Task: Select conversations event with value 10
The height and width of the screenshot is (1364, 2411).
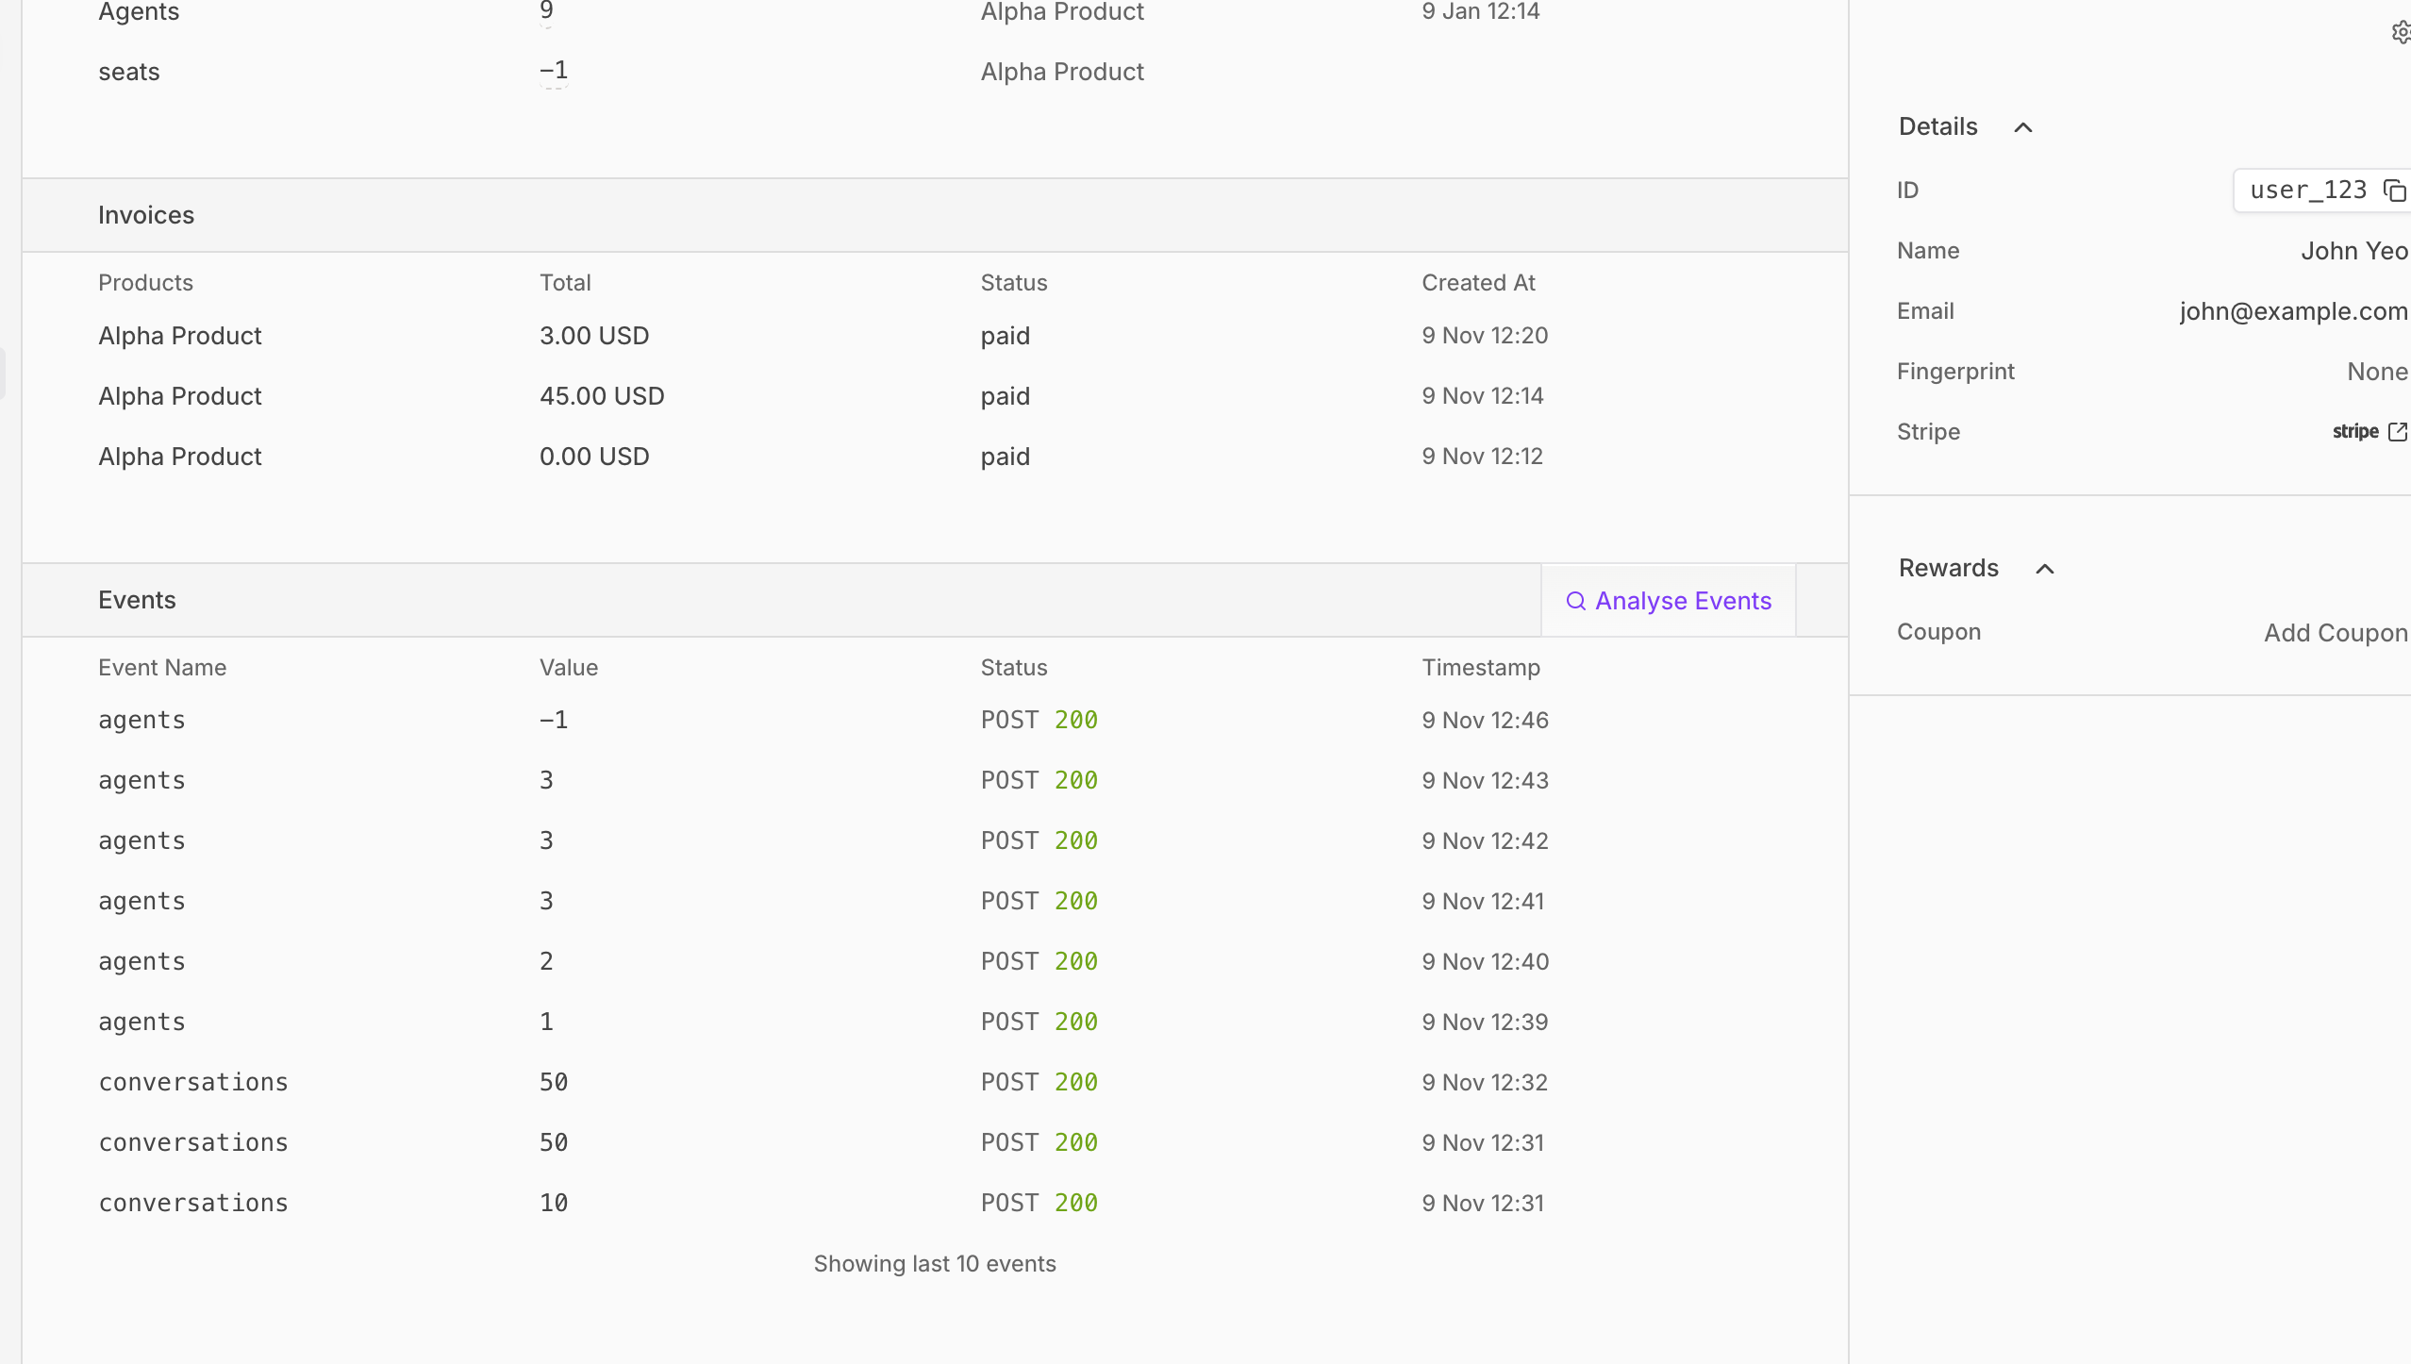Action: 192,1204
